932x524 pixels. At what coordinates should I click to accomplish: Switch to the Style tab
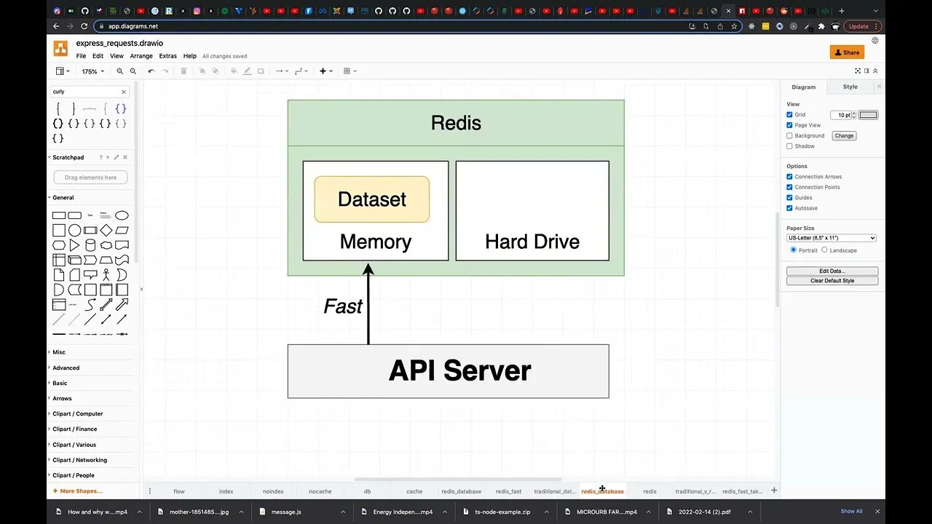pos(850,87)
